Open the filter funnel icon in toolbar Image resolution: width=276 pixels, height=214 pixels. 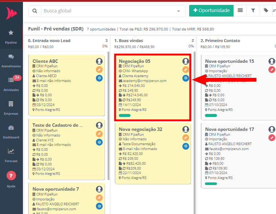tap(253, 11)
